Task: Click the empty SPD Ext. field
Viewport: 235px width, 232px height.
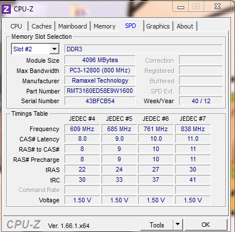Action: coord(201,91)
